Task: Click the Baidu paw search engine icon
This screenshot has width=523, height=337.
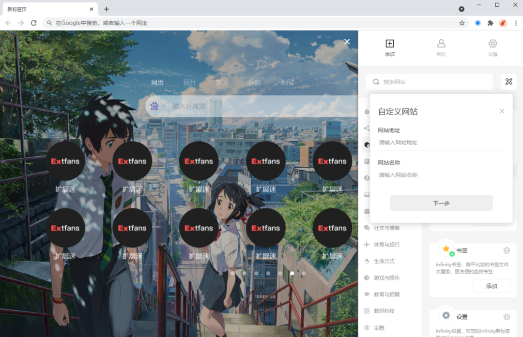Action: [x=154, y=106]
